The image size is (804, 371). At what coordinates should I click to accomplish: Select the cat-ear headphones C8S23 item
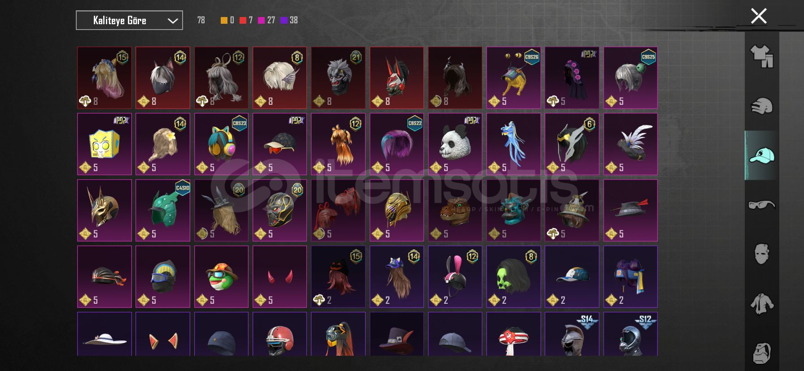(x=221, y=144)
